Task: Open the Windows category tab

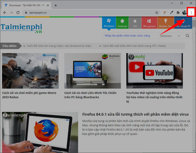Action: pyautogui.click(x=109, y=23)
